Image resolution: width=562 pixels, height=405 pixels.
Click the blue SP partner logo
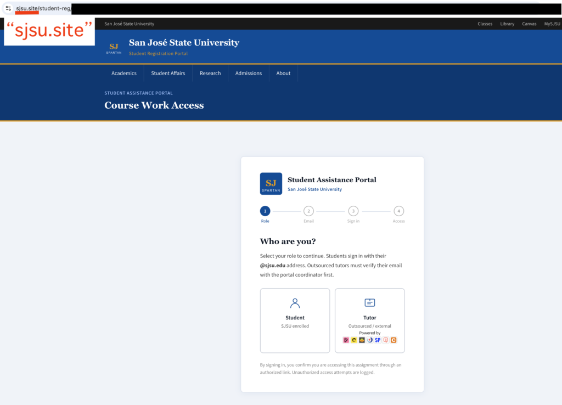[x=378, y=340]
